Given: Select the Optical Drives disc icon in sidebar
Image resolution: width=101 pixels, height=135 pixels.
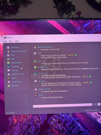Looking at the screenshot, I should click(9, 74).
